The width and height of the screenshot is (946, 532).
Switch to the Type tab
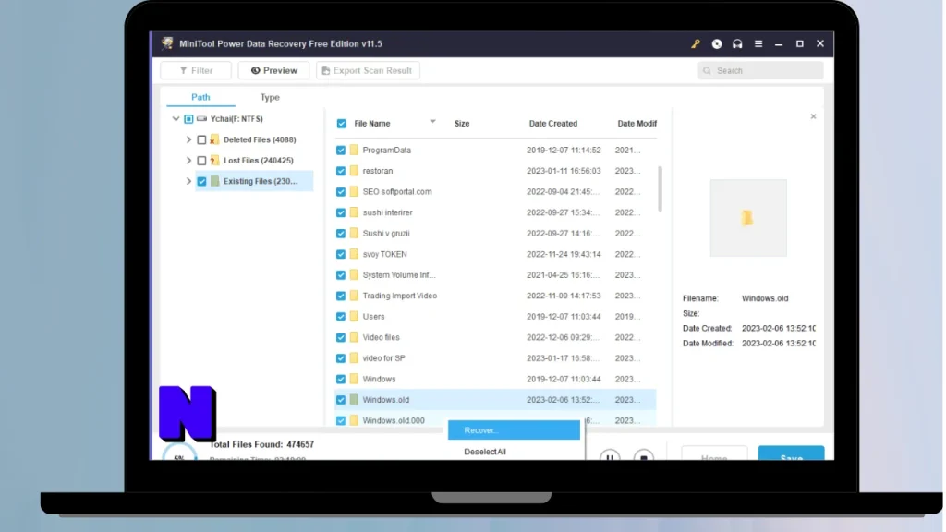tap(270, 97)
